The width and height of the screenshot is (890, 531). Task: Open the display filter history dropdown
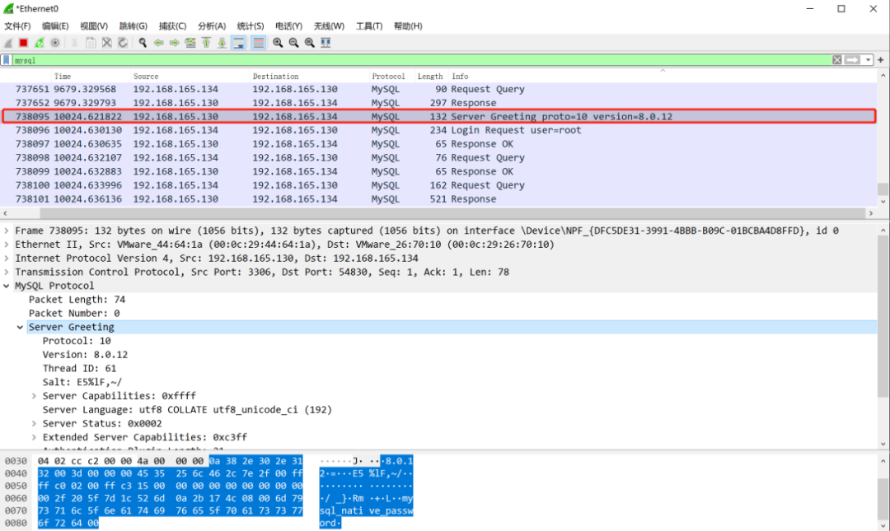coord(869,60)
